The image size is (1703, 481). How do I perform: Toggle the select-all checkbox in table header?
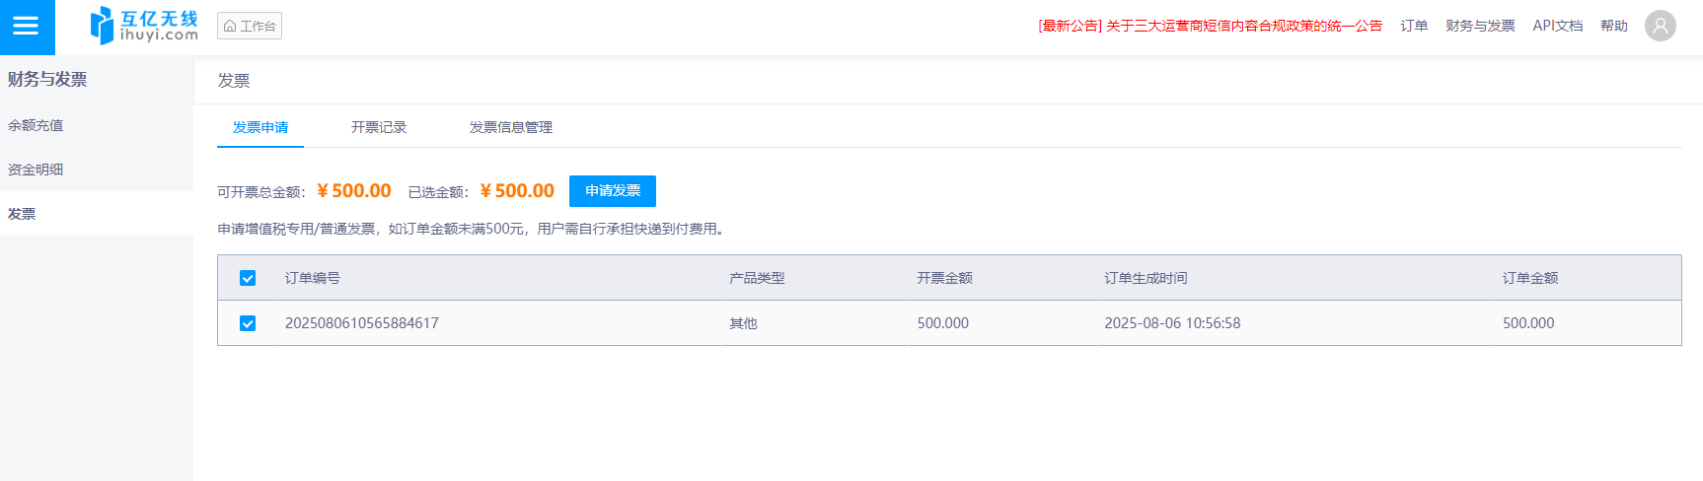click(x=248, y=278)
